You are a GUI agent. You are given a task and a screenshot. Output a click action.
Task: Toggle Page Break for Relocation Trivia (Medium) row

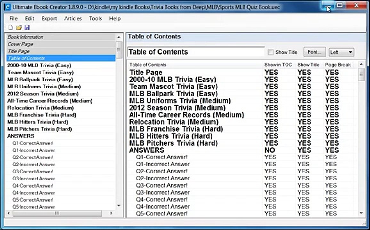(332, 122)
